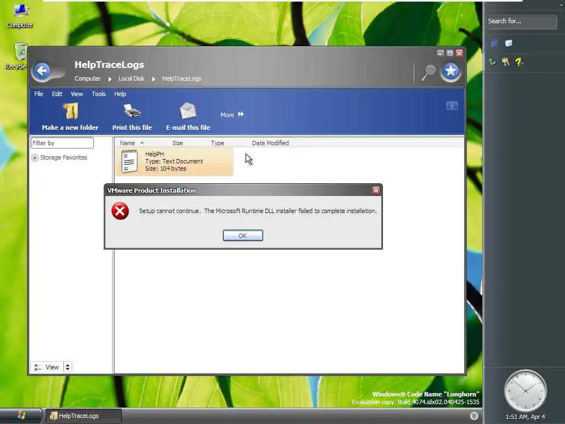
Task: Select Storage Favorites item
Action: click(x=63, y=157)
